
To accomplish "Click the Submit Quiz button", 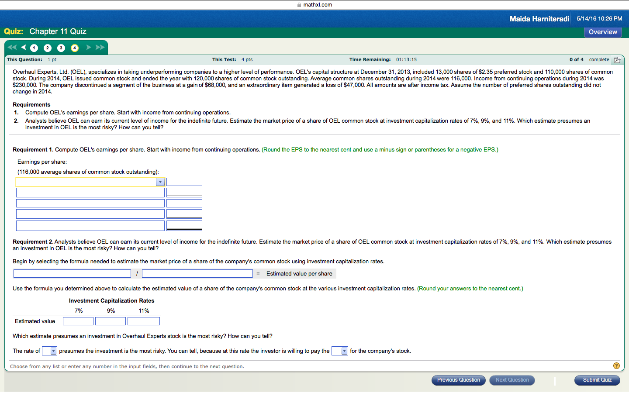I will 597,380.
